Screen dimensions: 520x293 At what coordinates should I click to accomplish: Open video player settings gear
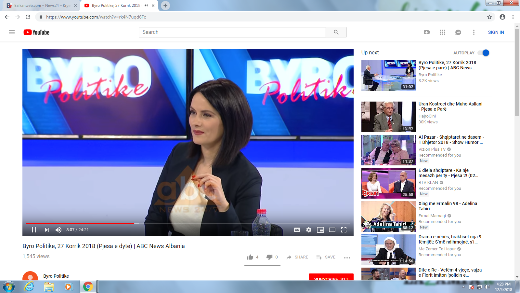click(309, 230)
